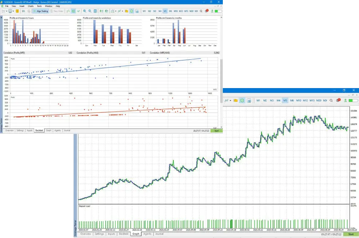Click the tile-windows grid icon in upper toolbar
359x238 pixels.
pos(95,11)
